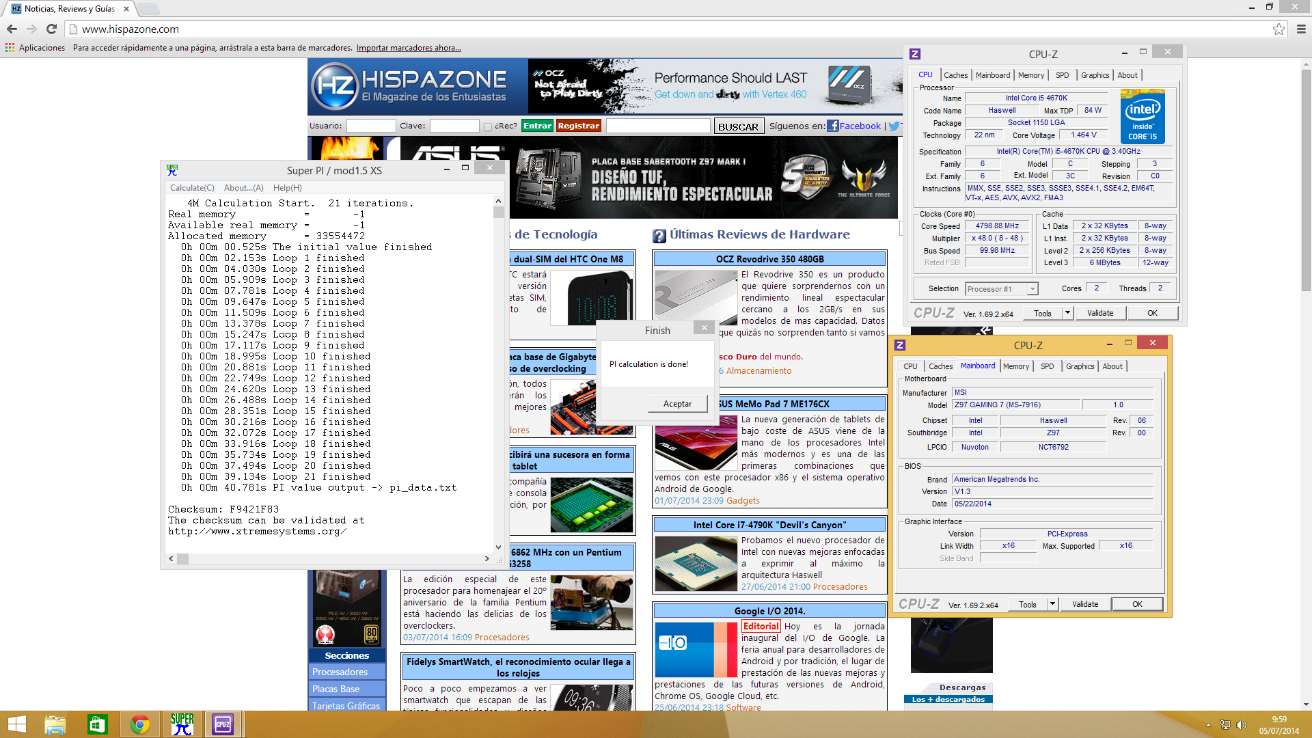Click the Twitter bird icon
The image size is (1312, 738).
(x=894, y=126)
